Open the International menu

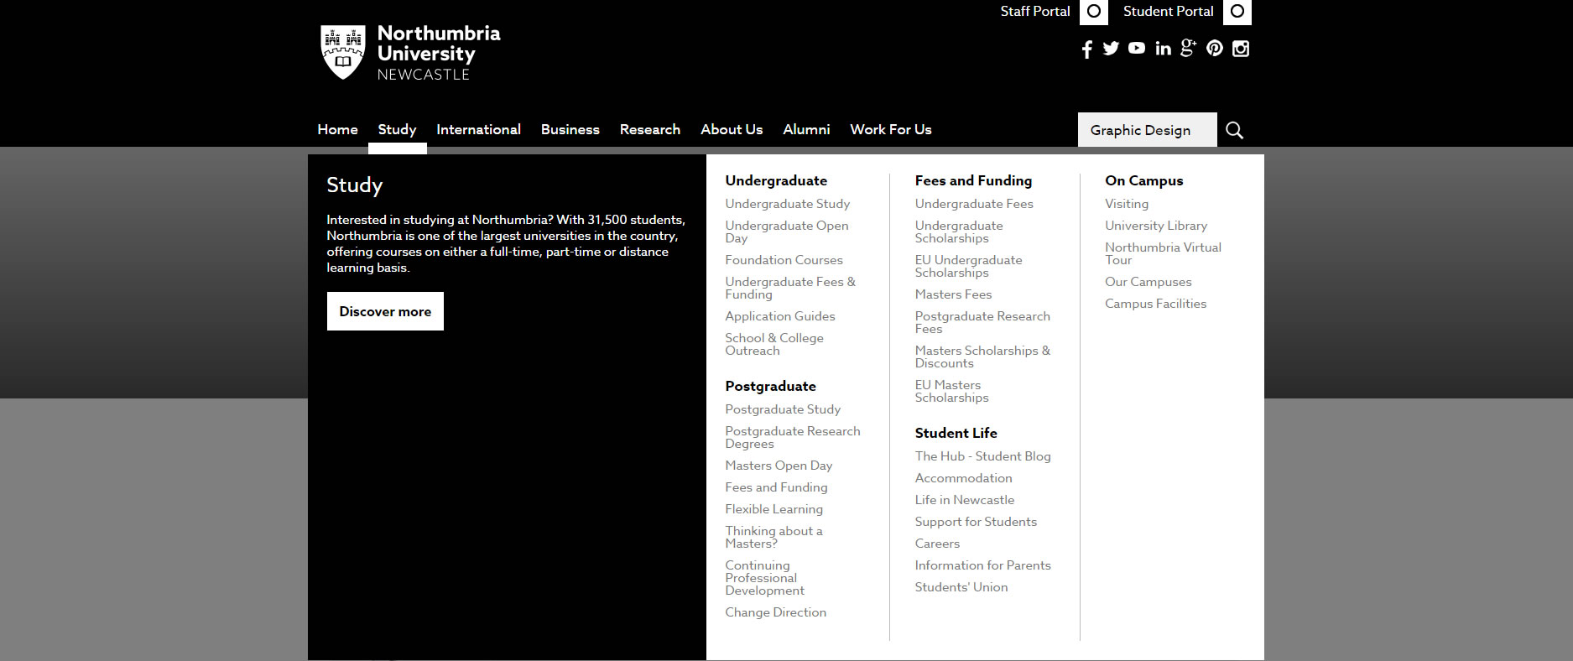click(478, 129)
